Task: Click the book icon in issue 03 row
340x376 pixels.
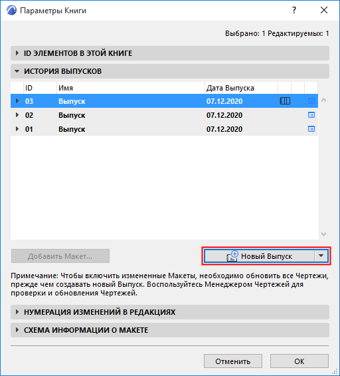Action: click(285, 101)
